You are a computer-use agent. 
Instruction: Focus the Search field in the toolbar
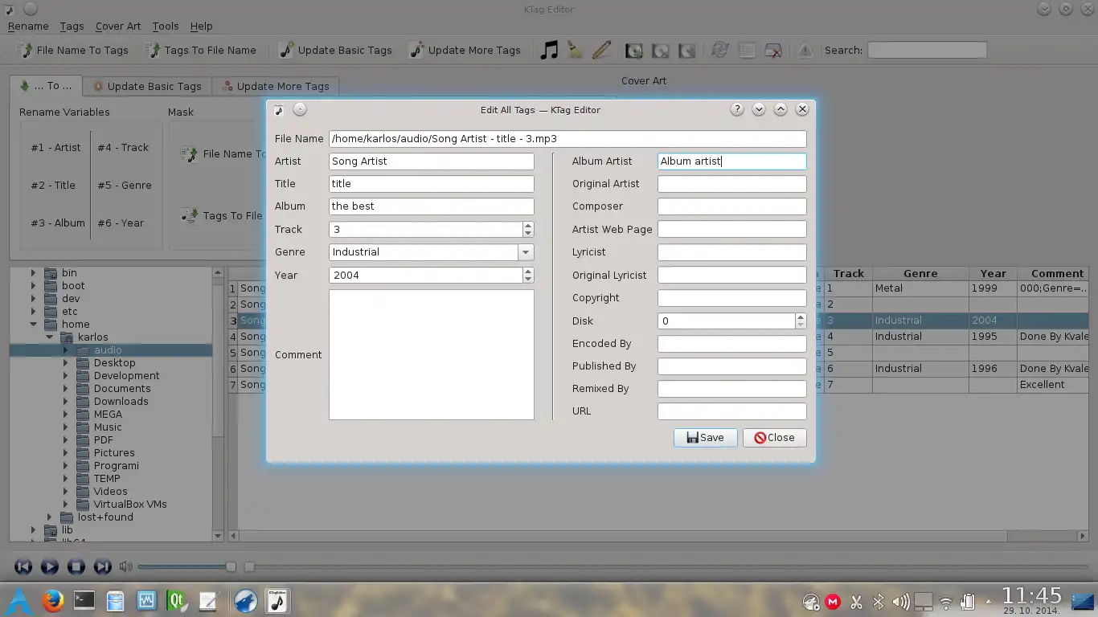[927, 50]
